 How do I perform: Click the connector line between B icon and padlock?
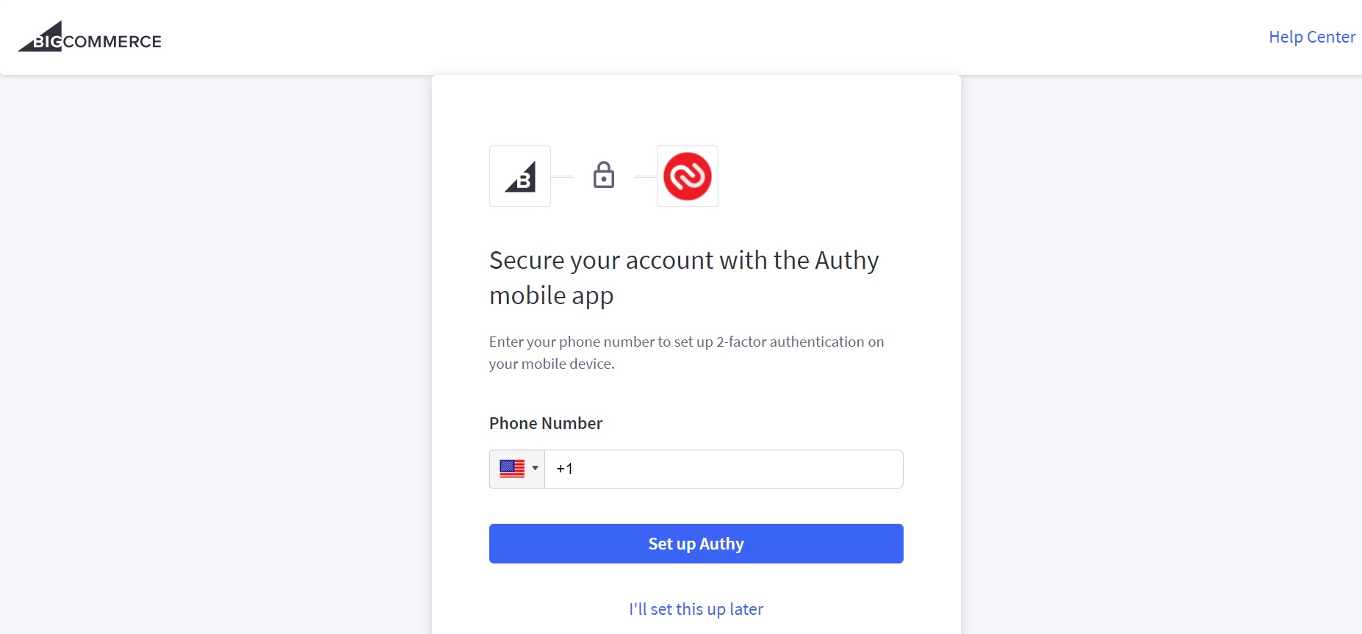tap(562, 177)
